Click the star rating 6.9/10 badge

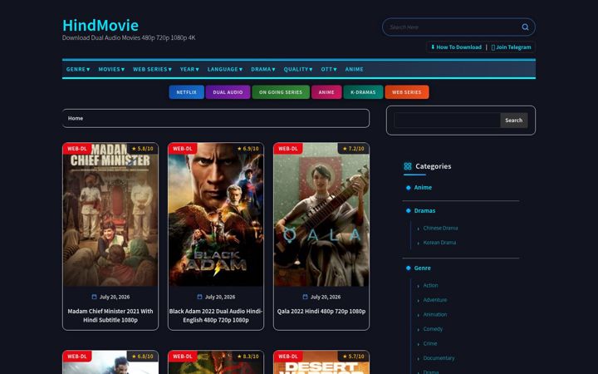[248, 149]
